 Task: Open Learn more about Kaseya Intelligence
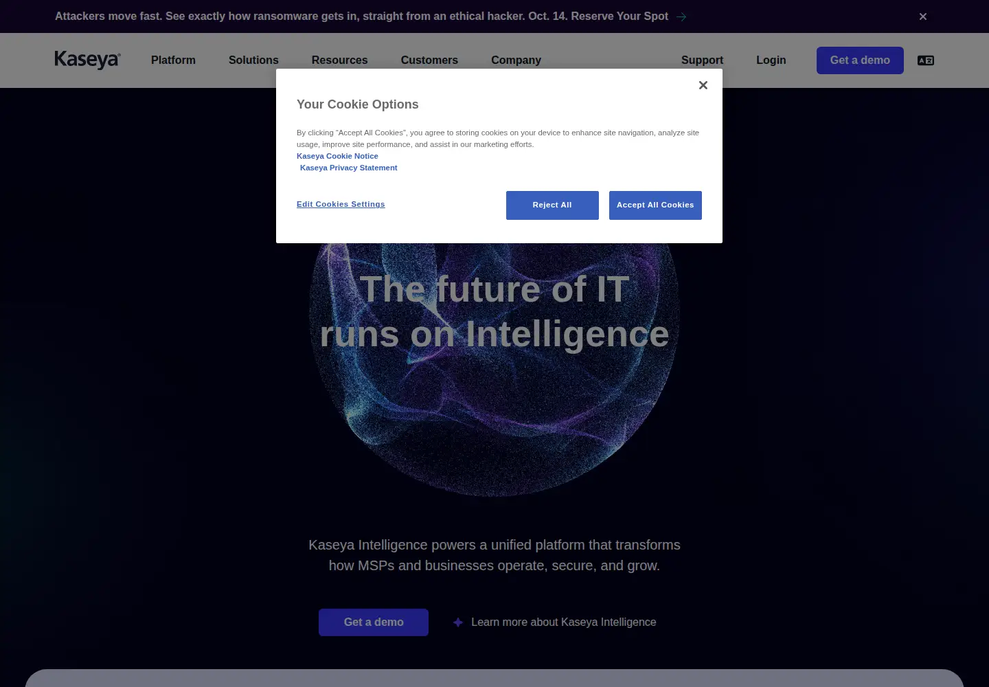click(563, 622)
